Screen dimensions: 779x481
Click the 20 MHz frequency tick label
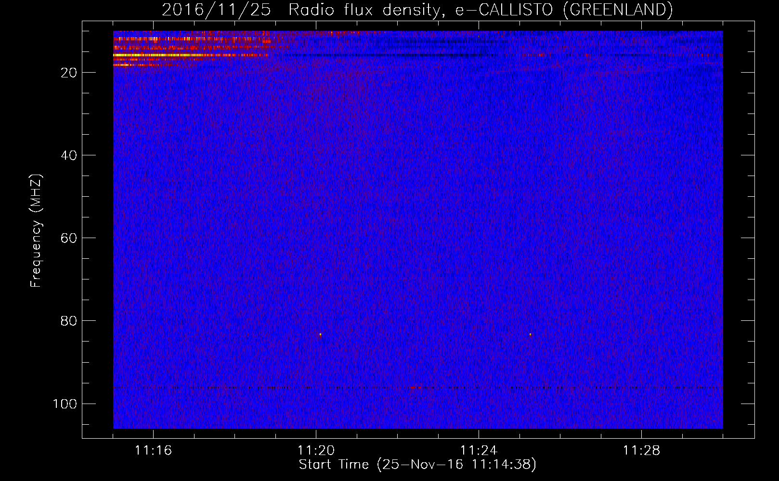[69, 73]
